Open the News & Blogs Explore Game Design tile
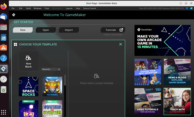This screenshot has height=117, width=194. (x=177, y=72)
